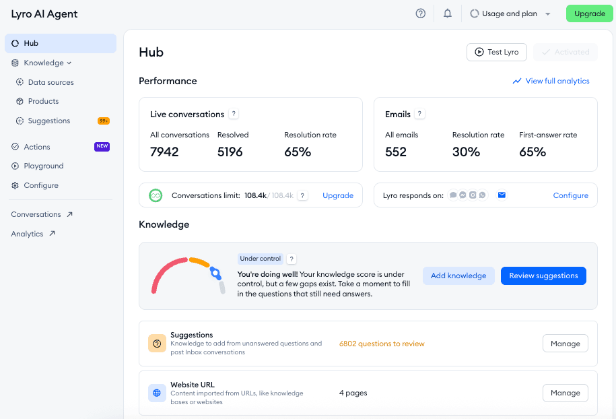Click the Review suggestions button
The image size is (616, 419).
[x=543, y=276]
